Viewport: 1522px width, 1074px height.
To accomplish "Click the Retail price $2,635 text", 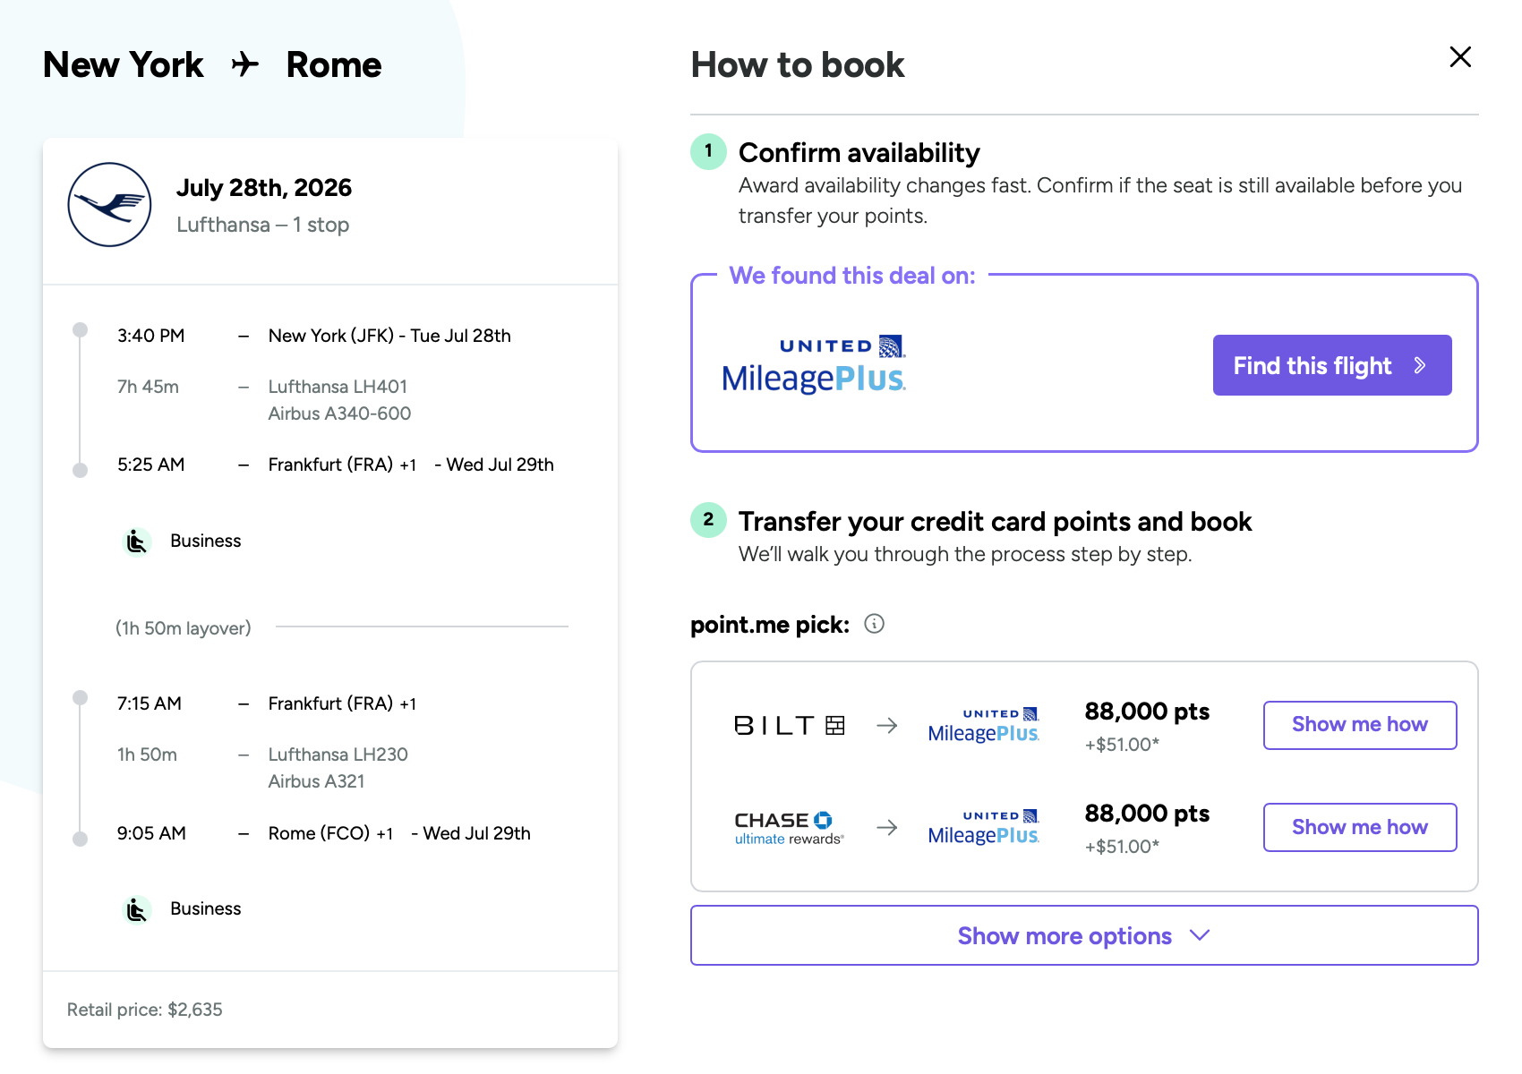I will [145, 1010].
